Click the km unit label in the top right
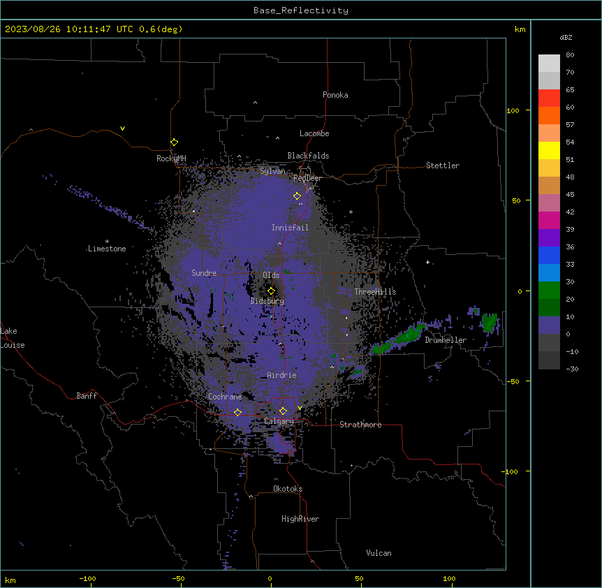Image resolution: width=602 pixels, height=588 pixels. click(520, 29)
